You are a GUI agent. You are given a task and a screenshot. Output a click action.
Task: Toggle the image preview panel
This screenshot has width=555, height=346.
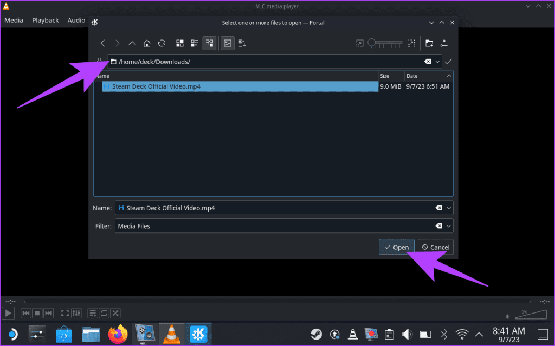[x=227, y=43]
